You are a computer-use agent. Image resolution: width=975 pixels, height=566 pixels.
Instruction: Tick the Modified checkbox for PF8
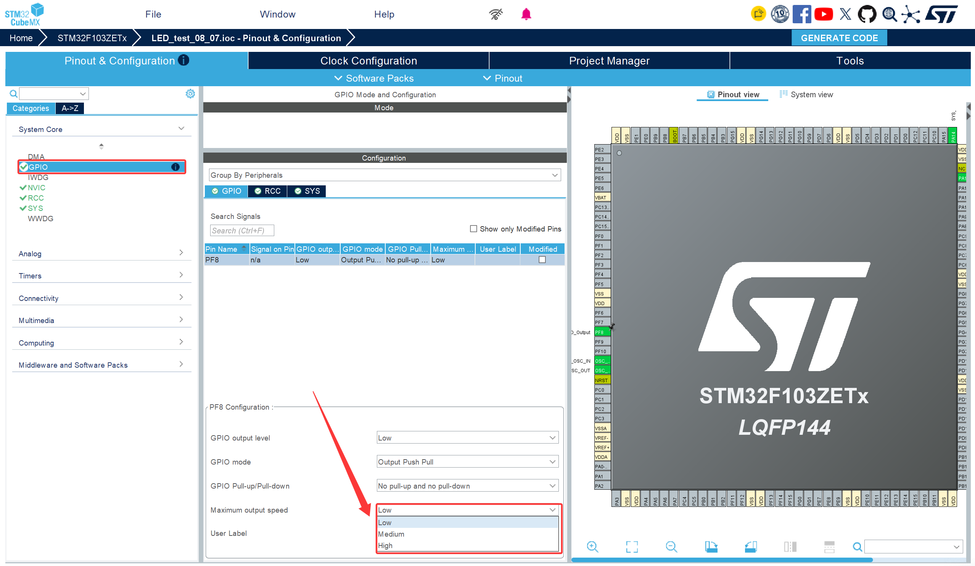point(542,260)
